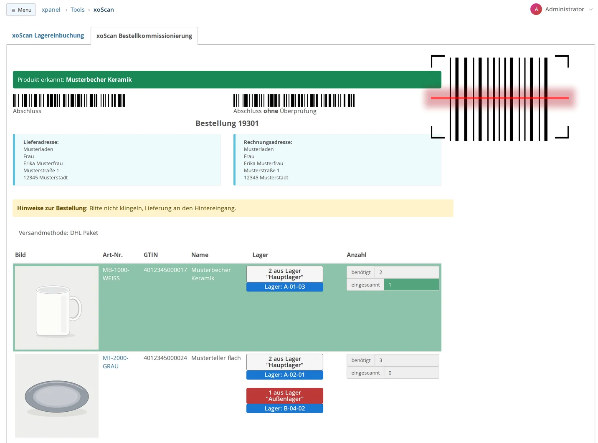Open the Musterteller flach plate thumbnail
598x443 pixels.
57,396
